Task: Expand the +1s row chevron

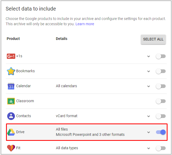Action: click(x=149, y=56)
